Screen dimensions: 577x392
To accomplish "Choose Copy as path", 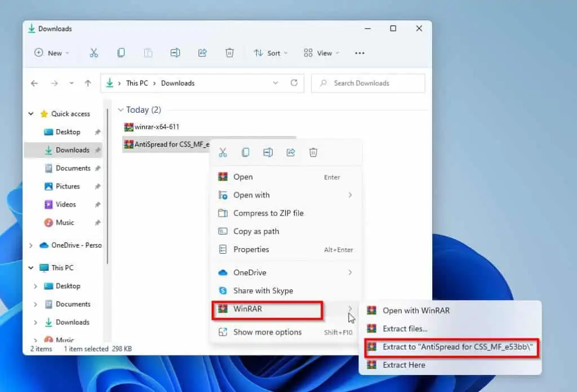I will point(286,231).
